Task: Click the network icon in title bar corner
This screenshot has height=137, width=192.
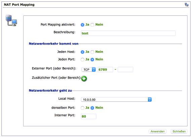Action: tap(187, 5)
